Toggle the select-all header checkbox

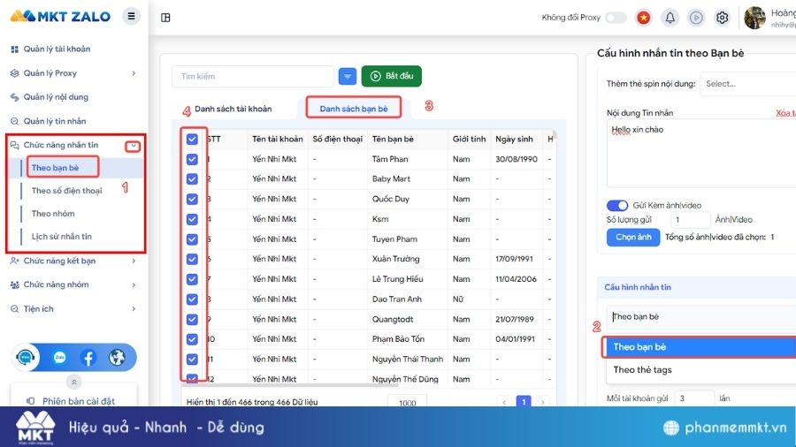click(192, 139)
